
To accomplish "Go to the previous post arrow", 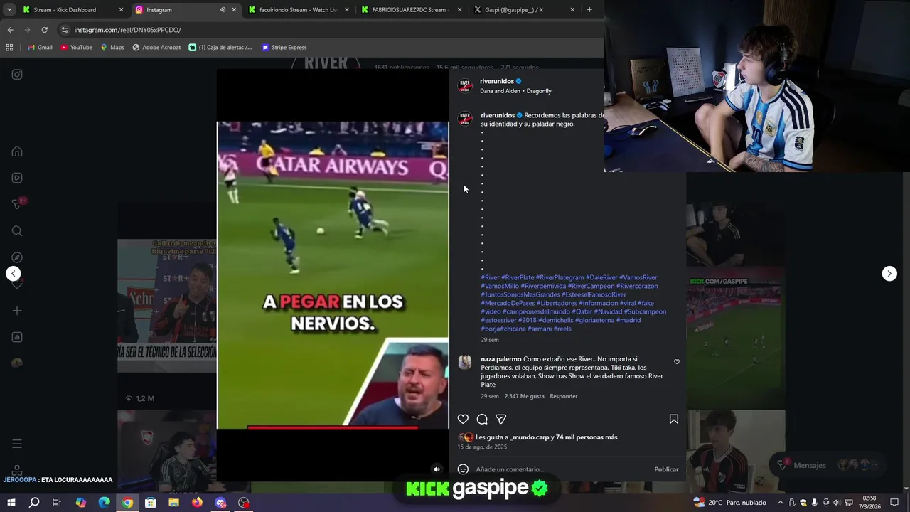I will 13,274.
